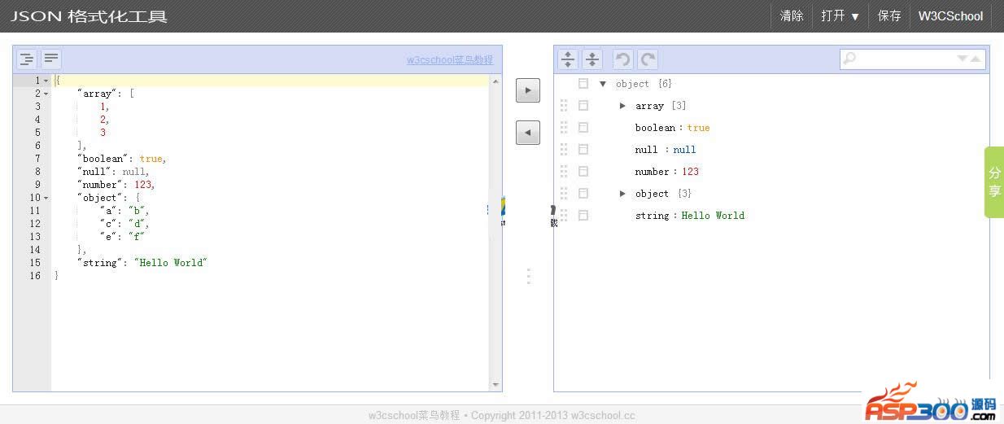Open the action menu box beside number row
The width and height of the screenshot is (1004, 424).
coord(583,172)
